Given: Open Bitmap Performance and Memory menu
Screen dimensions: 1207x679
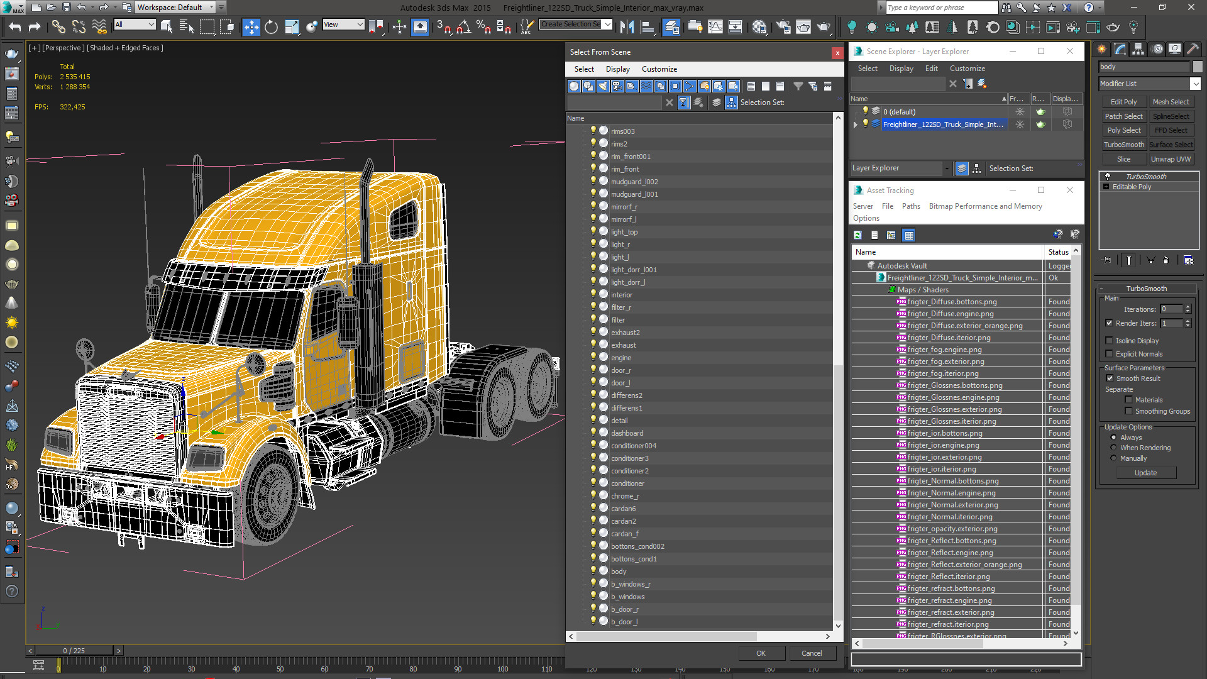Looking at the screenshot, I should 985,206.
